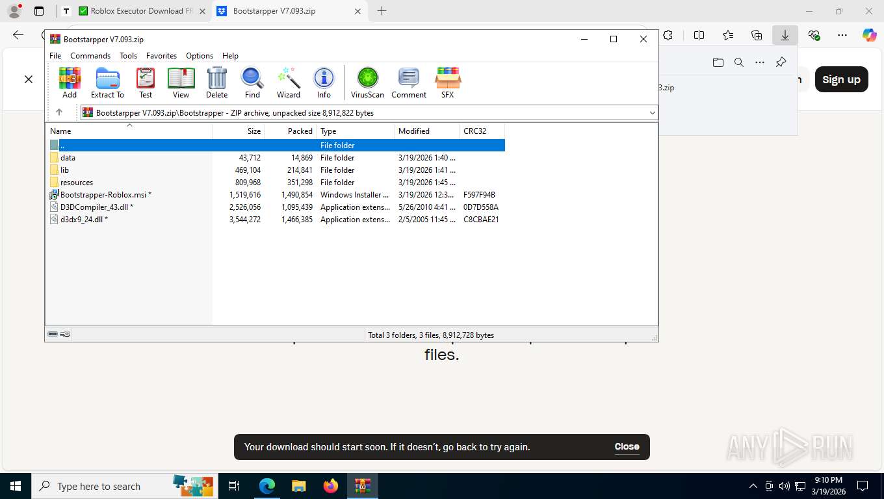Image resolution: width=884 pixels, height=499 pixels.
Task: Click the SFX toolbar icon
Action: pyautogui.click(x=448, y=83)
